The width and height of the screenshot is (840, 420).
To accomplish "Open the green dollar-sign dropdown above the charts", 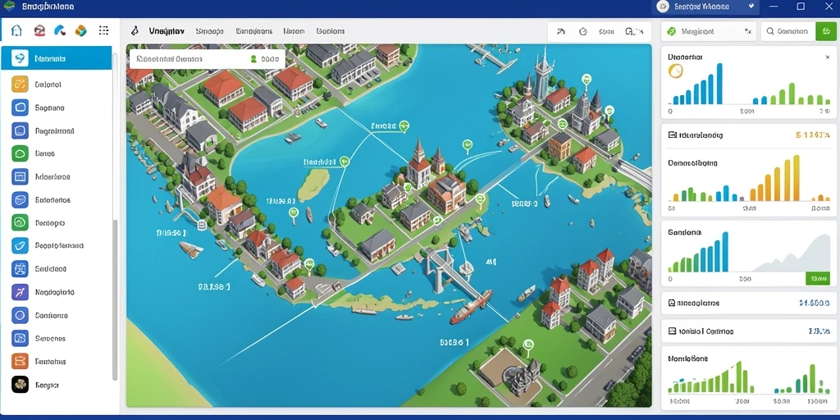I will click(x=709, y=32).
